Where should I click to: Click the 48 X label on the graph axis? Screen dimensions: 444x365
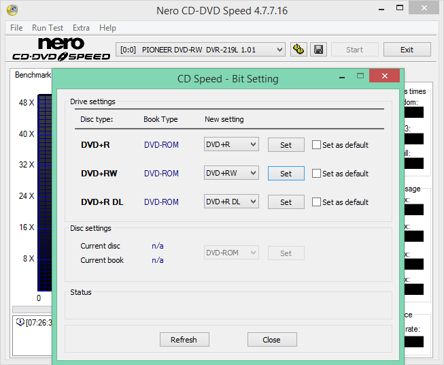[x=27, y=103]
